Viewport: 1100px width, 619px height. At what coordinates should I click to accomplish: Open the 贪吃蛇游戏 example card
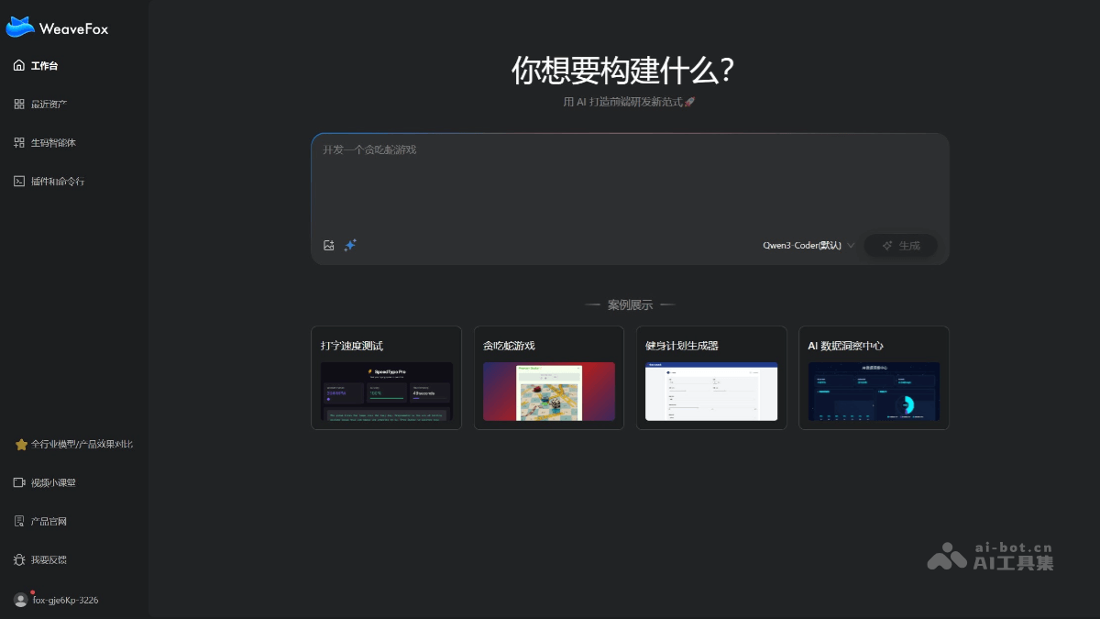pyautogui.click(x=548, y=377)
